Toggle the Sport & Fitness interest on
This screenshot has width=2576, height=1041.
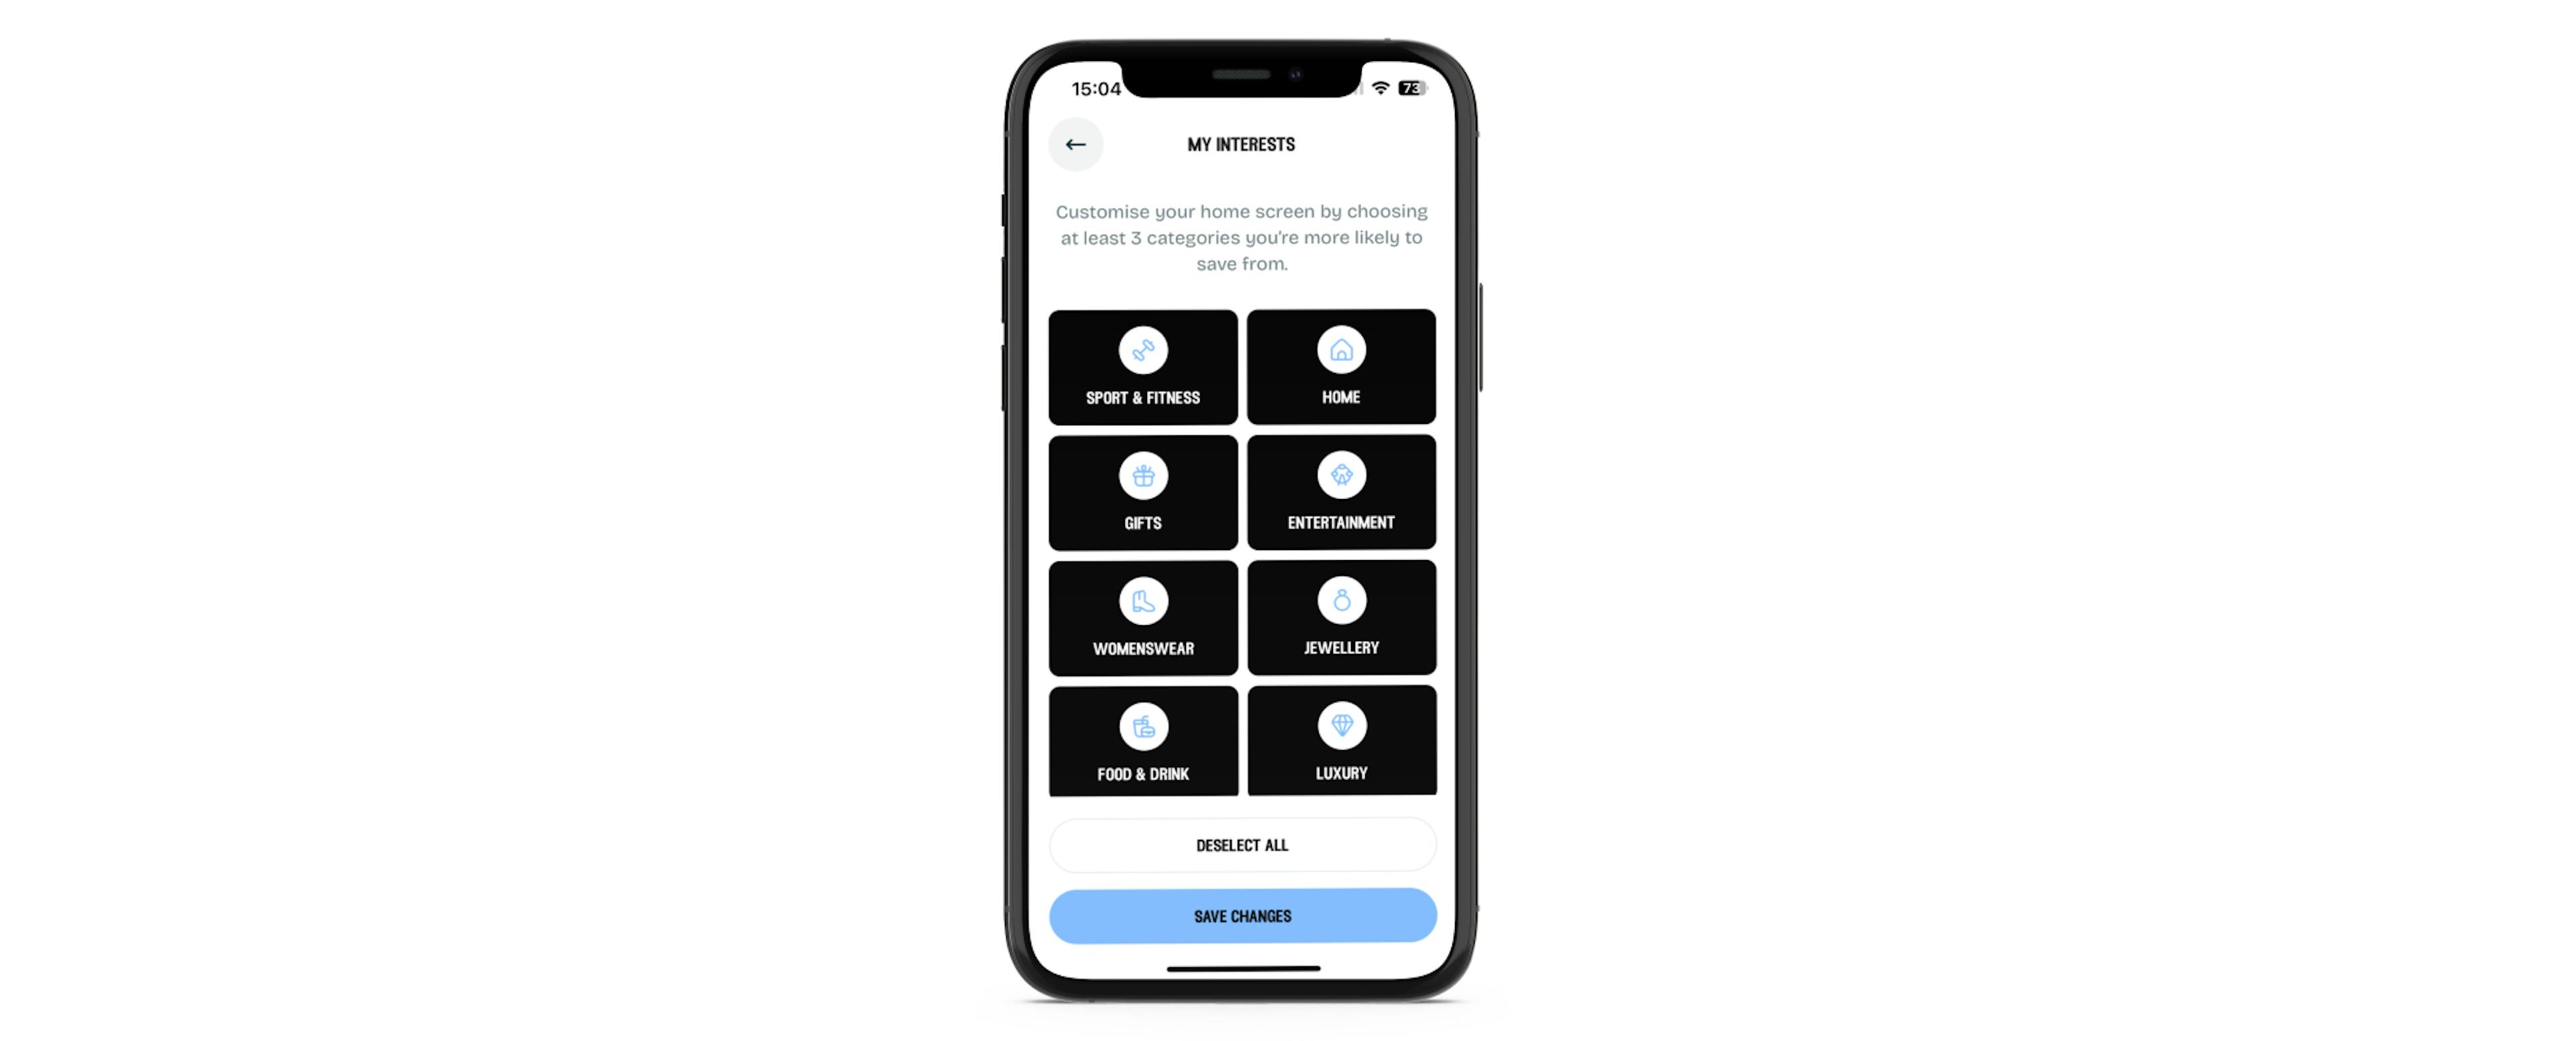[x=1142, y=366]
